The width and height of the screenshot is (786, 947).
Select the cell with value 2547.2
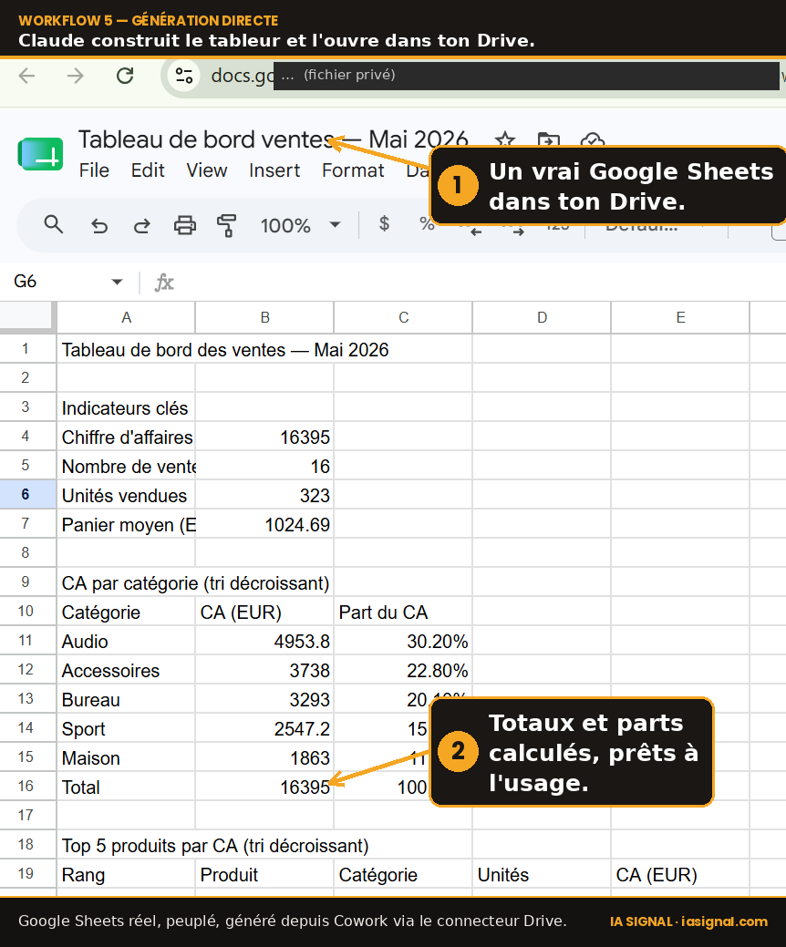(264, 729)
